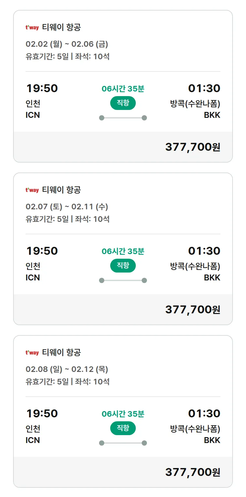Open the 02.02 (월) ~ 02.06 (금) date range
This screenshot has height=497, width=246.
point(67,44)
